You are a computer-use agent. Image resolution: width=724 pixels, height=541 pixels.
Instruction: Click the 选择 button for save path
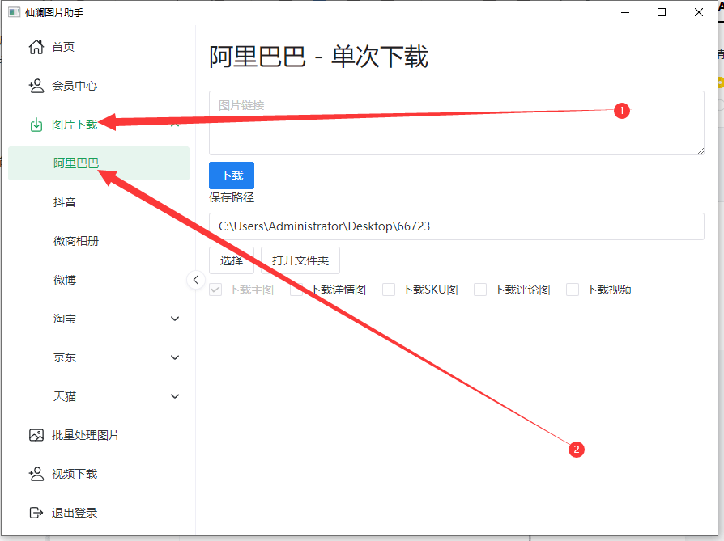(x=232, y=260)
